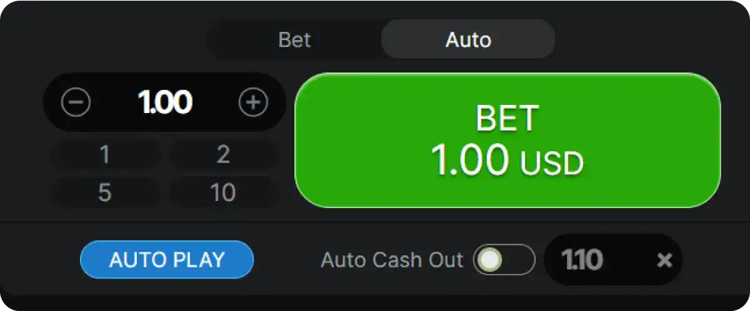Start AUTO PLAY

pos(167,260)
